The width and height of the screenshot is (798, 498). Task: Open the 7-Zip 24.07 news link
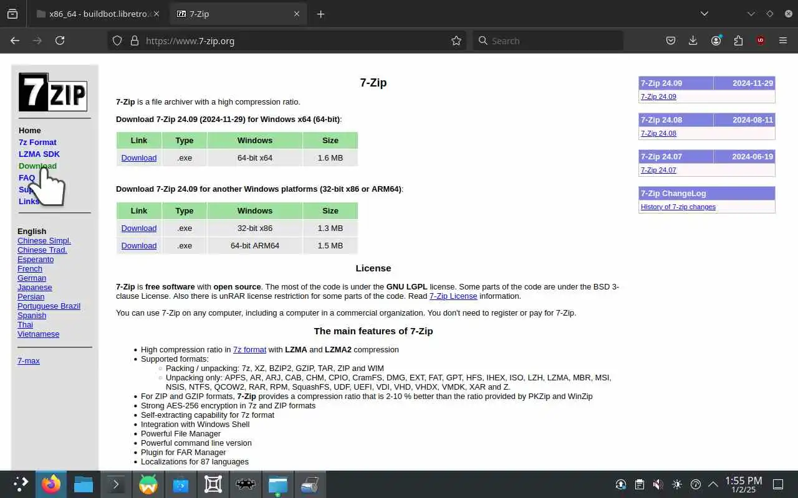click(658, 170)
